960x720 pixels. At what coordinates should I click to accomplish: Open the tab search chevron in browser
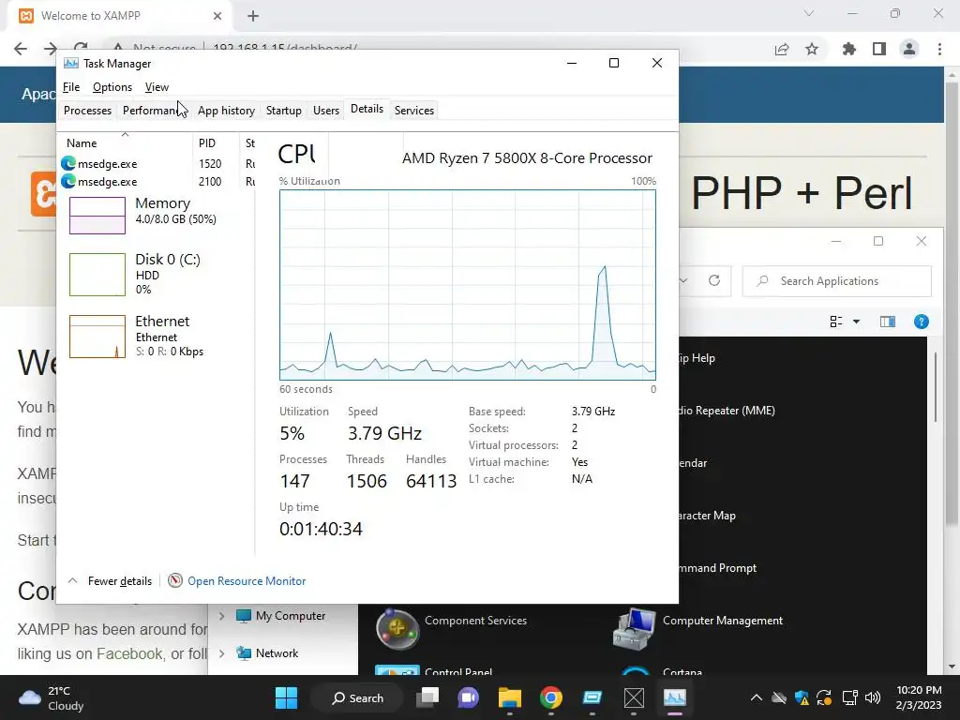point(809,13)
